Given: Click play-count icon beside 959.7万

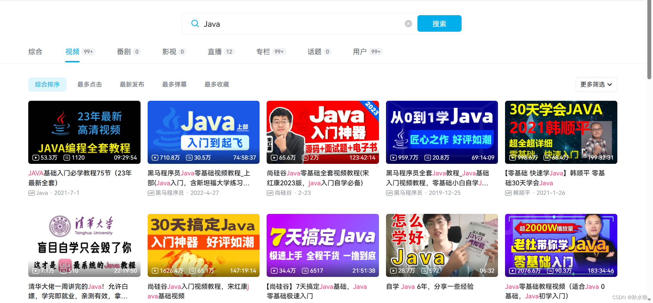Looking at the screenshot, I should click(x=393, y=157).
